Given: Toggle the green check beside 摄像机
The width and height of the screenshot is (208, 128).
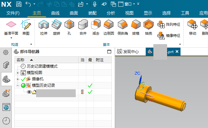Looking at the screenshot, I should 23,79.
